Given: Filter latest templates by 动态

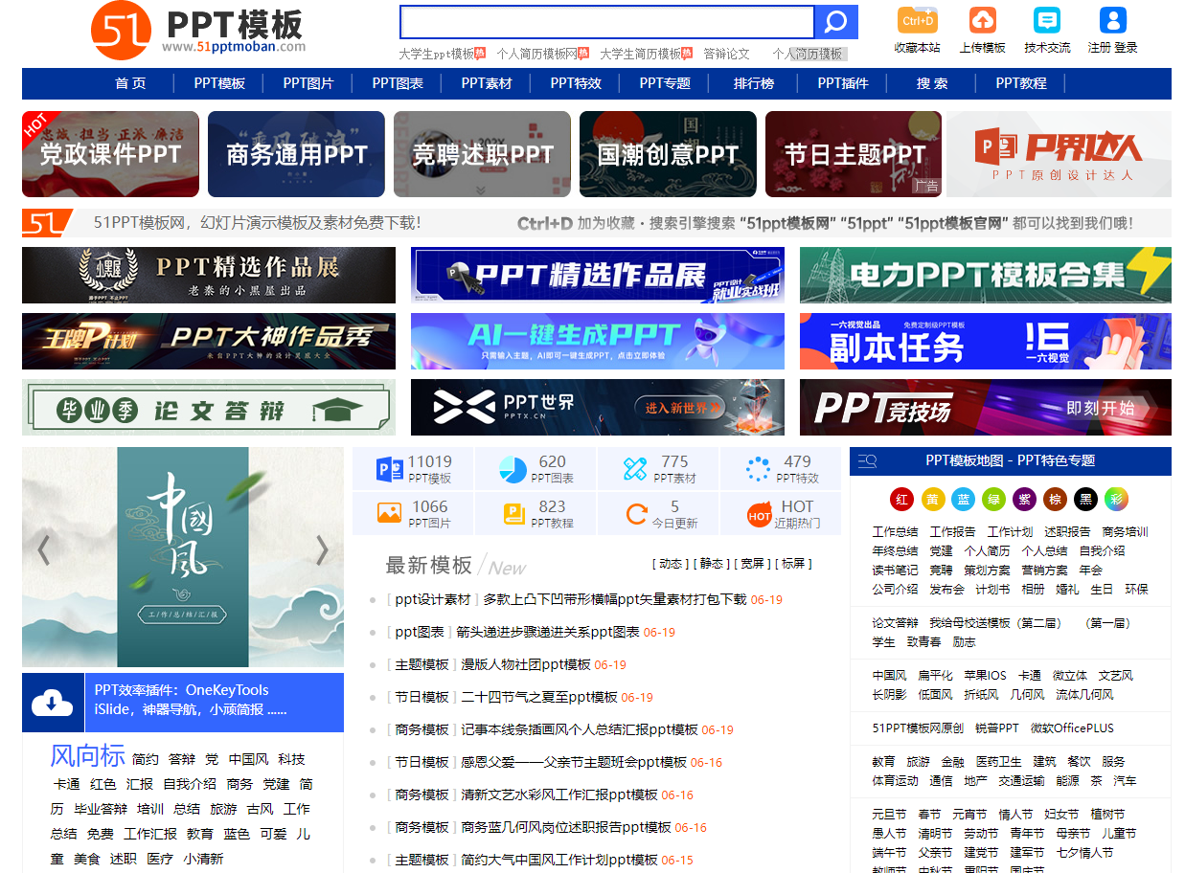Looking at the screenshot, I should point(671,564).
